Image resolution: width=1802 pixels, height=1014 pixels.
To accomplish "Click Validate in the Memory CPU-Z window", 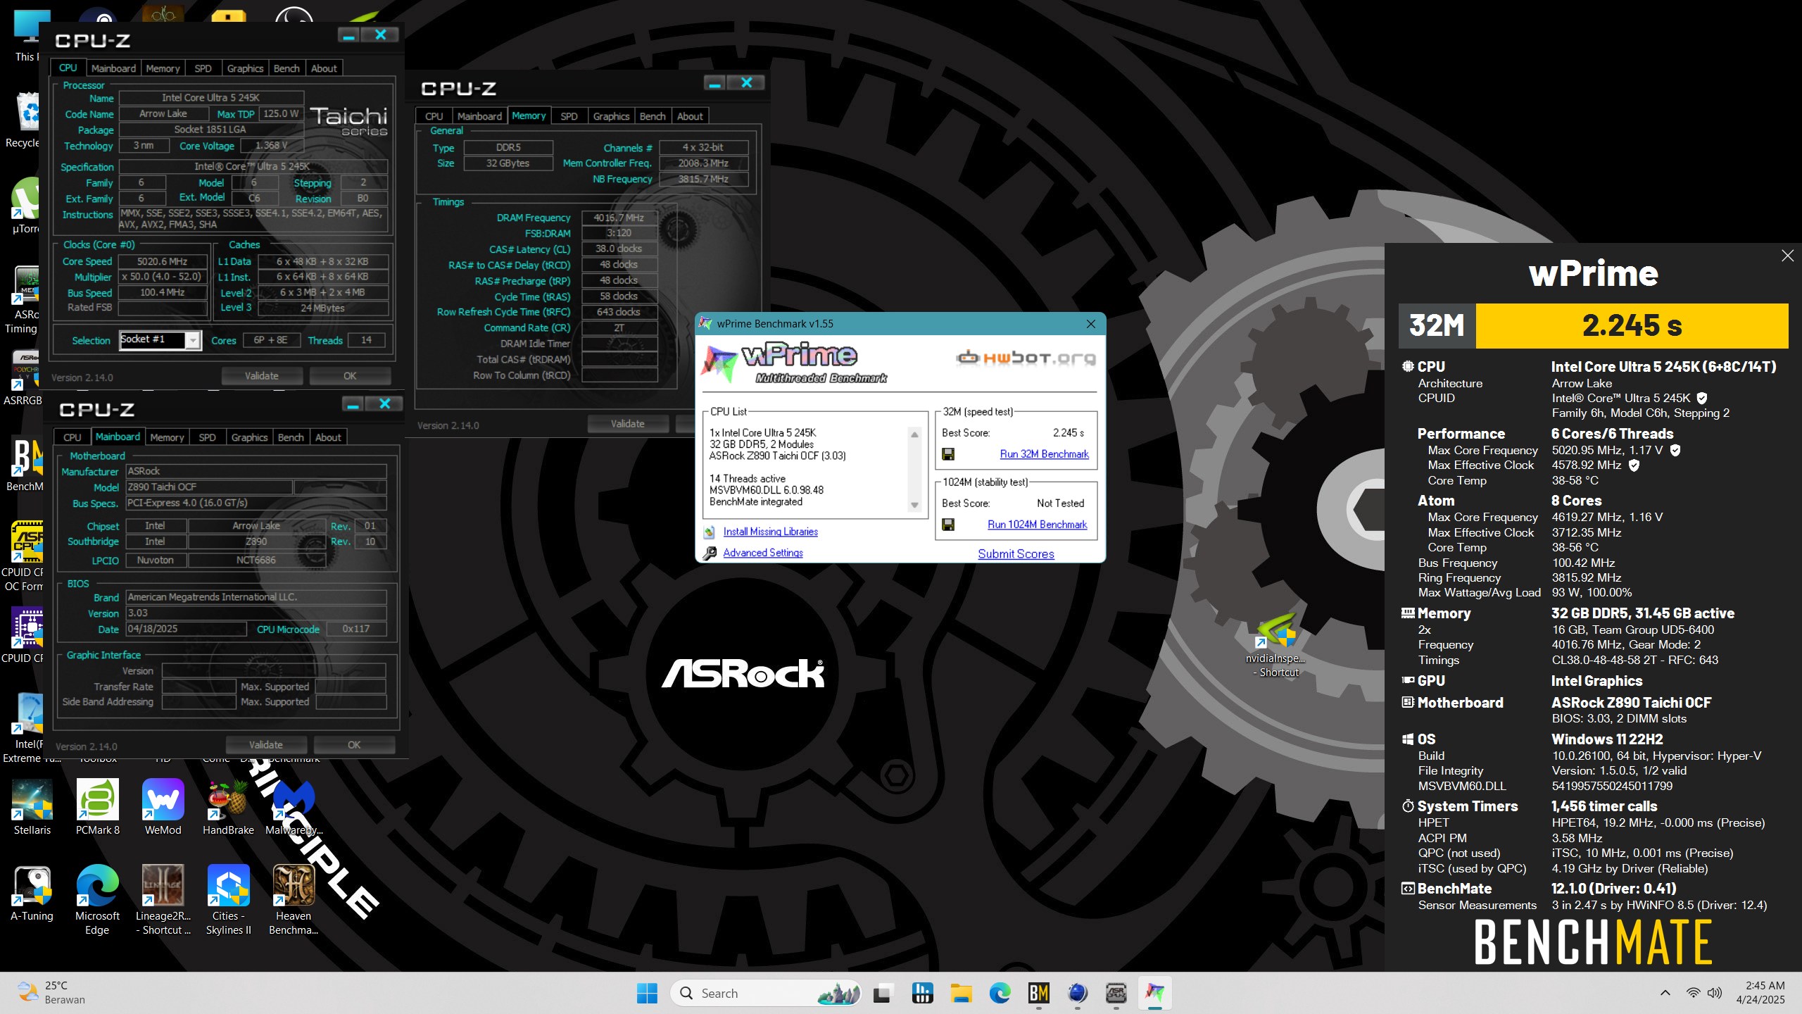I will 628,424.
